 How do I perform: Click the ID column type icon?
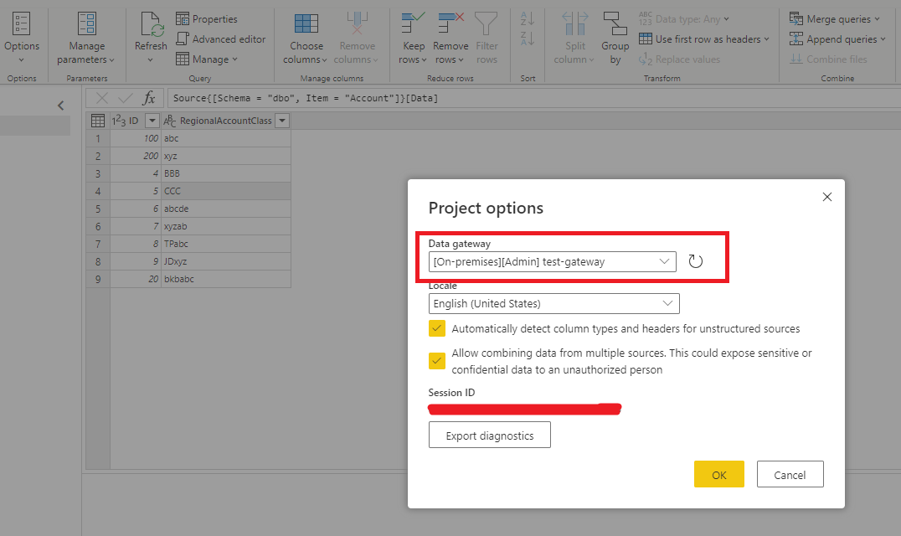pyautogui.click(x=118, y=121)
